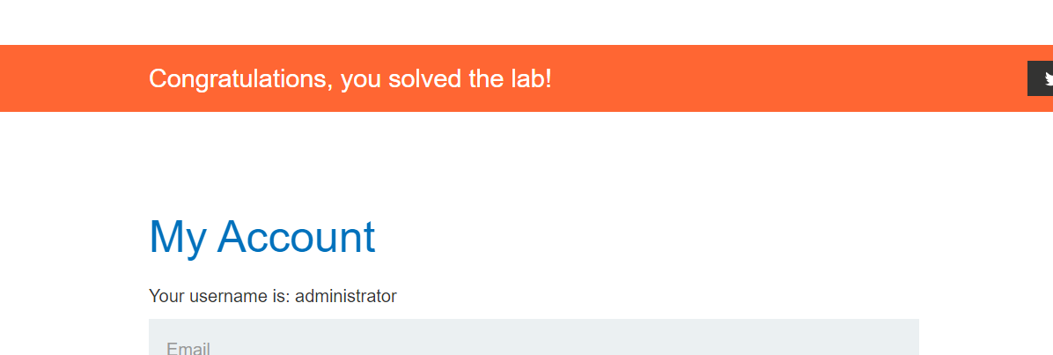Click the word lab! in the banner
The height and width of the screenshot is (355, 1053).
click(530, 78)
